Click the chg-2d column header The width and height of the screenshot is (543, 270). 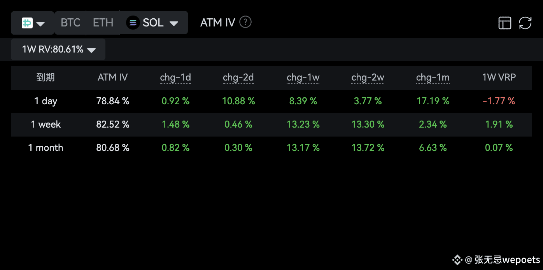(x=238, y=77)
